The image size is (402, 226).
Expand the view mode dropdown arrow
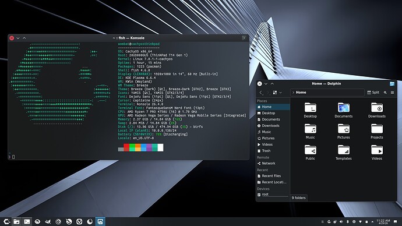pos(281,93)
